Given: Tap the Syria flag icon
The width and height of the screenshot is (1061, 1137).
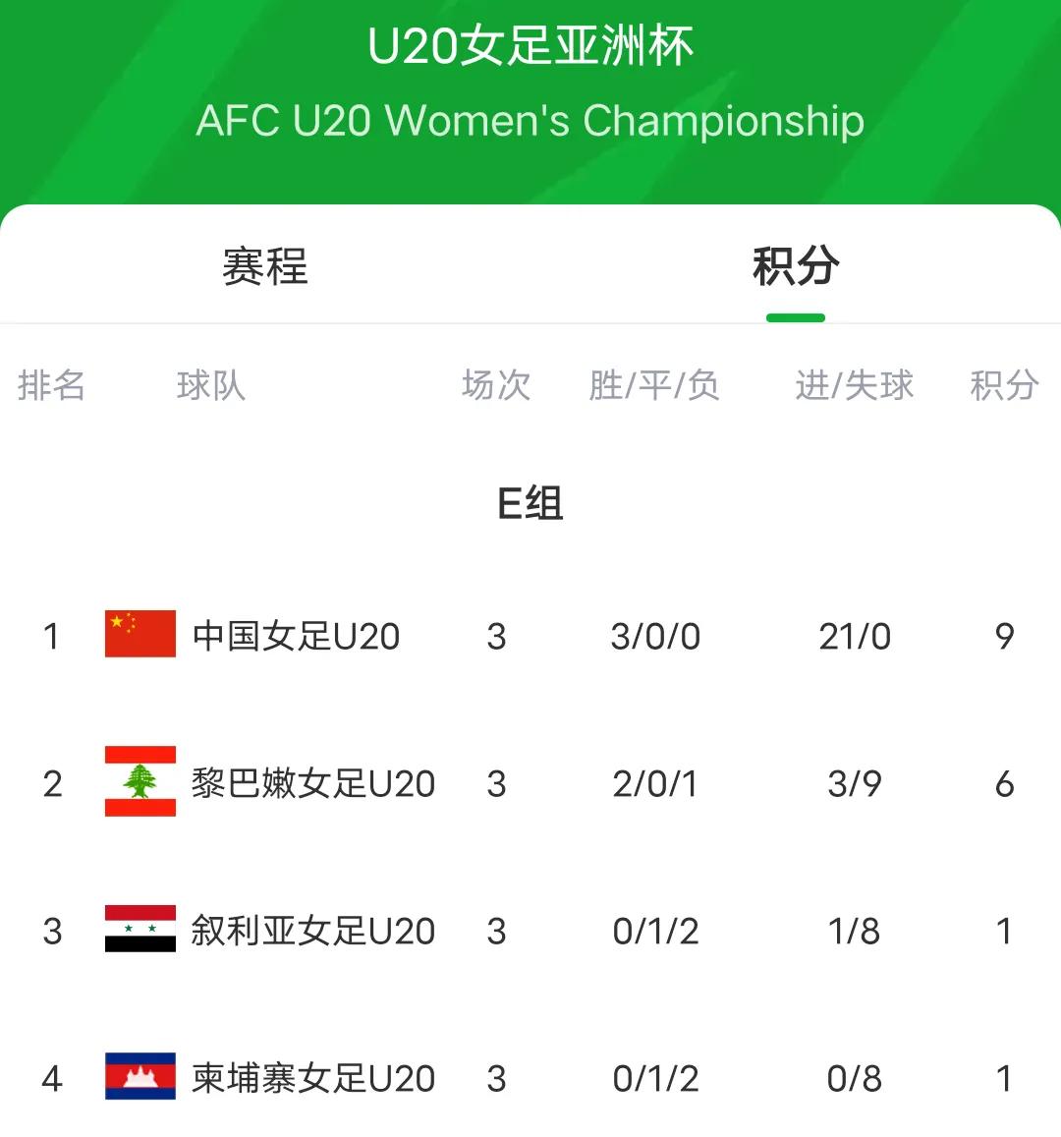Looking at the screenshot, I should tap(140, 928).
